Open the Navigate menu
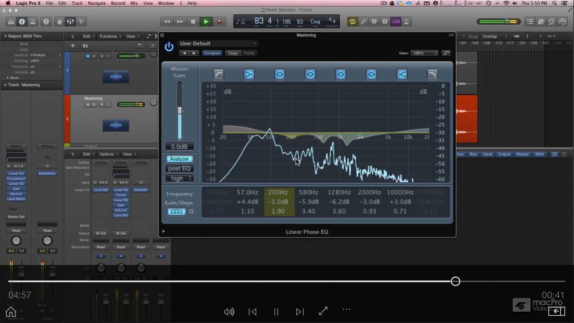This screenshot has width=574, height=323. tap(97, 3)
